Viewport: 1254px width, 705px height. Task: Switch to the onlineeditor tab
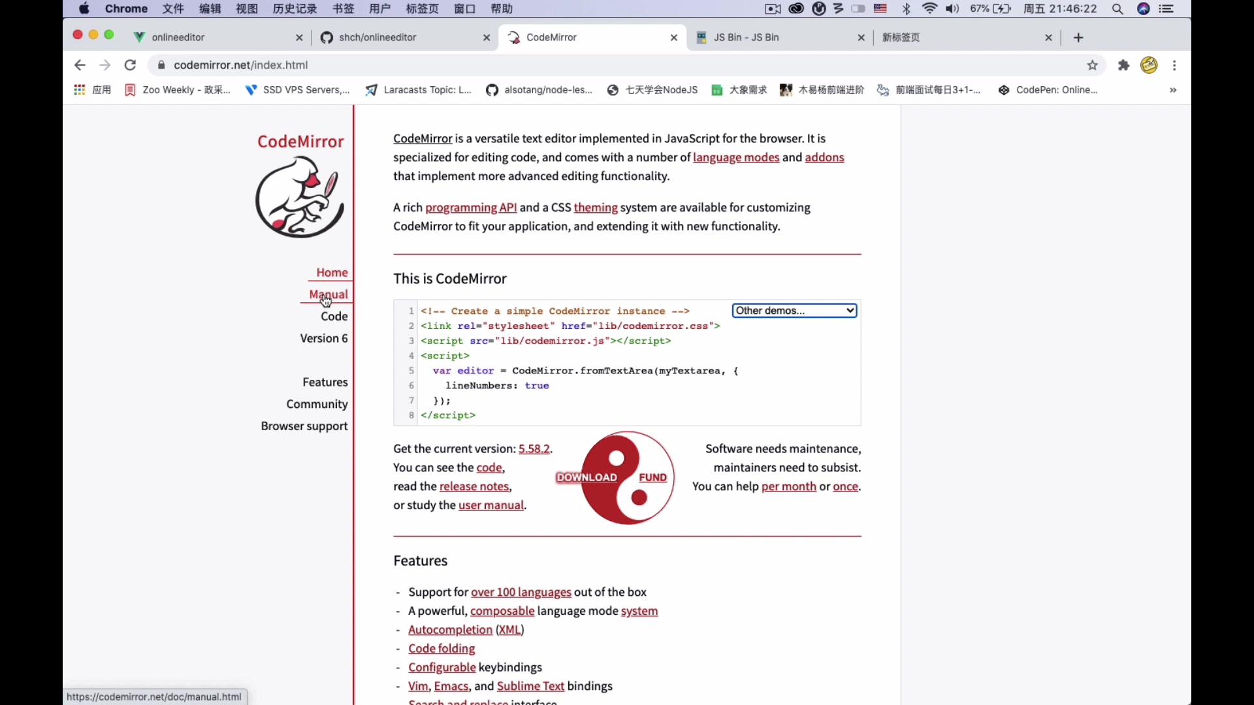[217, 38]
